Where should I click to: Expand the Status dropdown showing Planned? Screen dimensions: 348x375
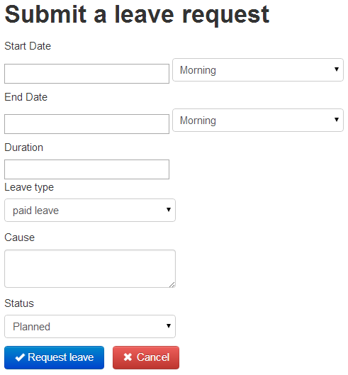[x=90, y=326]
